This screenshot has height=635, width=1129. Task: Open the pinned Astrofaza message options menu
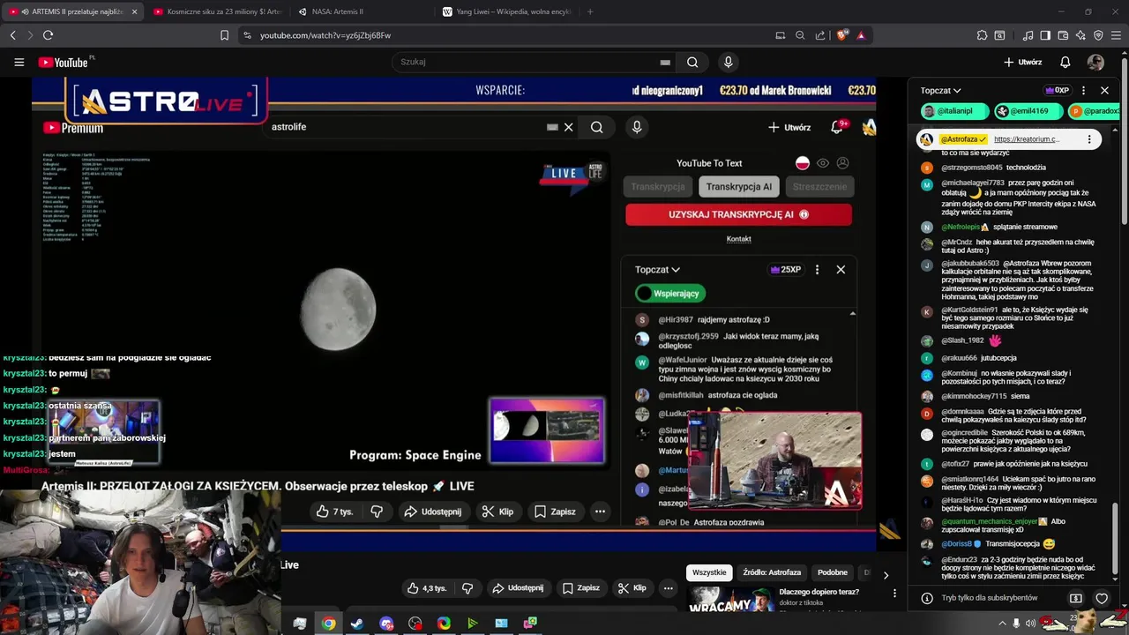[1089, 139]
